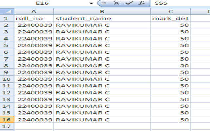
Task: Click the student_name header cell
Action: [102, 18]
